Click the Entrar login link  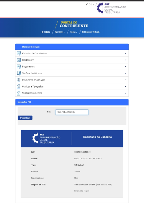point(90,4)
